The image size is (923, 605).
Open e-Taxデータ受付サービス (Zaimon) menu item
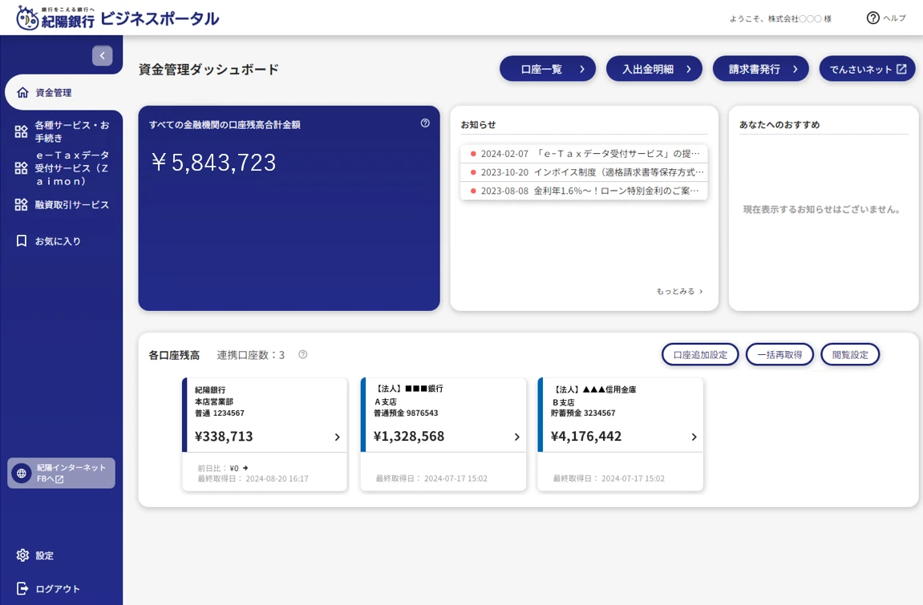click(x=63, y=168)
